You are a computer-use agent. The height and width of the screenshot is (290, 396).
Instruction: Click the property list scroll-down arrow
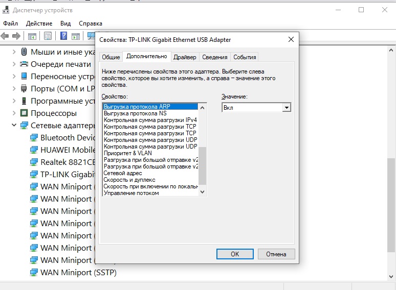tap(202, 192)
